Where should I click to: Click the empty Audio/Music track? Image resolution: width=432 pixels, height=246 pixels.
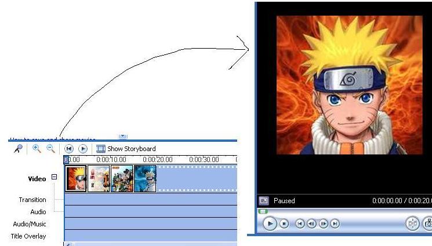point(151,223)
